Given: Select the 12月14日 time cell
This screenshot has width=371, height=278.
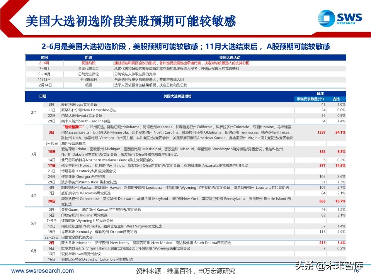Looking at the screenshot, I should pyautogui.click(x=44, y=85).
